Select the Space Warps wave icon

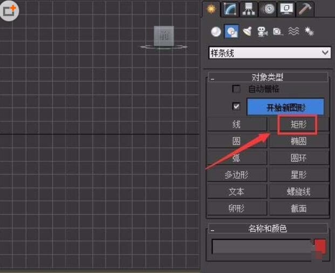(x=293, y=32)
